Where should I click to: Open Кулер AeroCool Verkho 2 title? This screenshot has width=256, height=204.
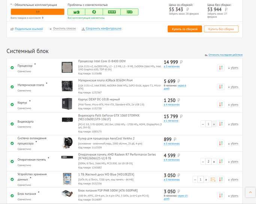(106, 138)
